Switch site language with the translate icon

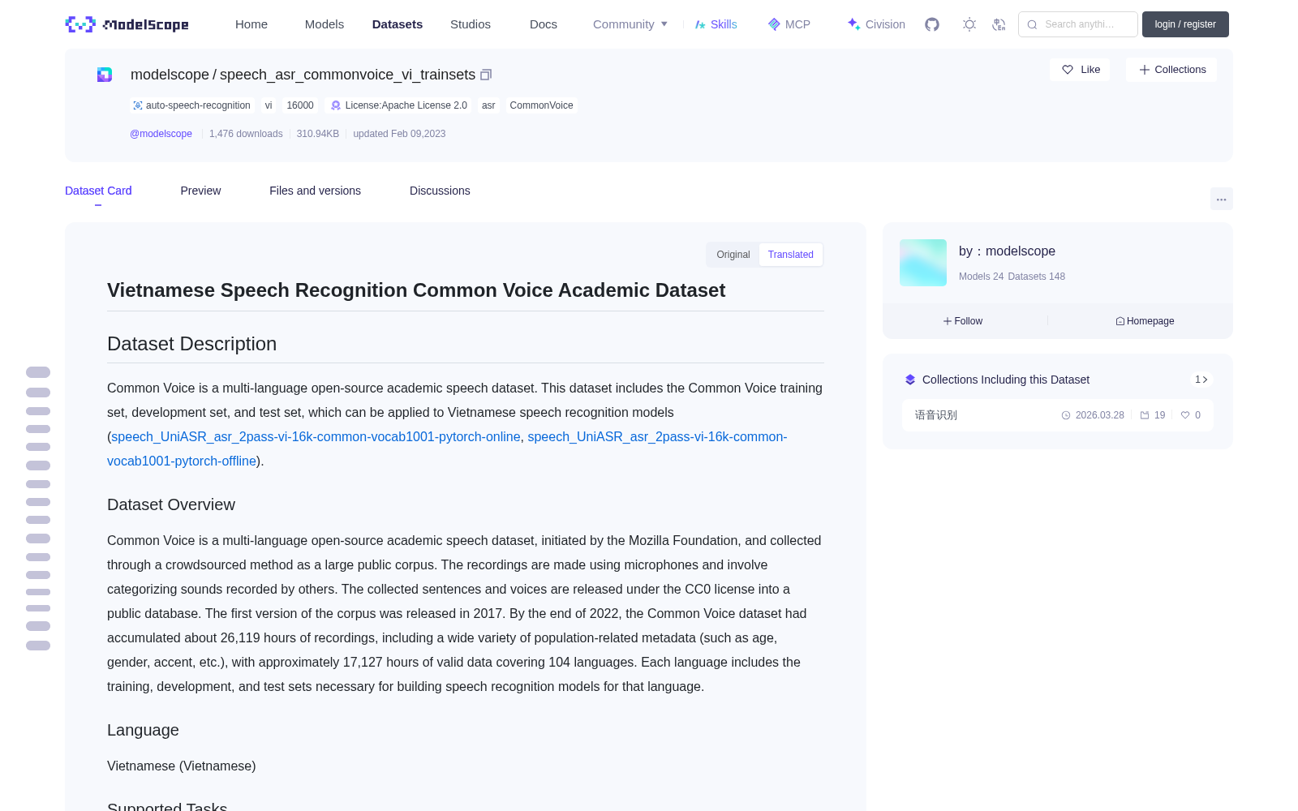(x=999, y=24)
